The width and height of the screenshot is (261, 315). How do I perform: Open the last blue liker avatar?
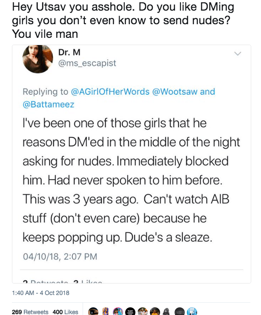coord(192,312)
